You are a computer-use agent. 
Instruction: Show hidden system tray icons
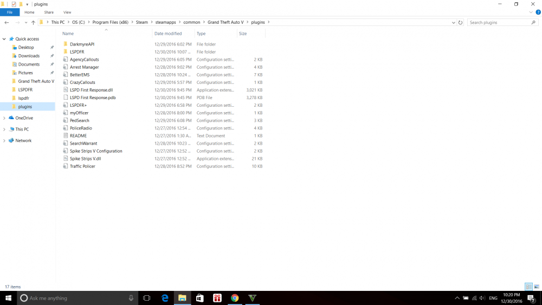coord(457,298)
